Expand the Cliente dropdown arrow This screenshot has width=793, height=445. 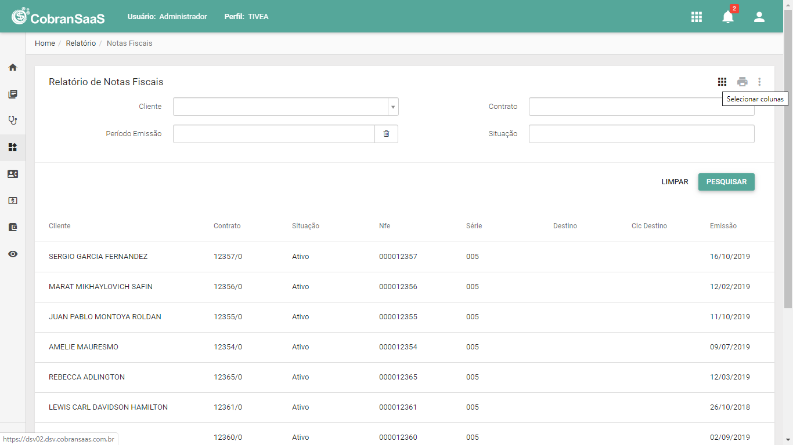click(393, 107)
